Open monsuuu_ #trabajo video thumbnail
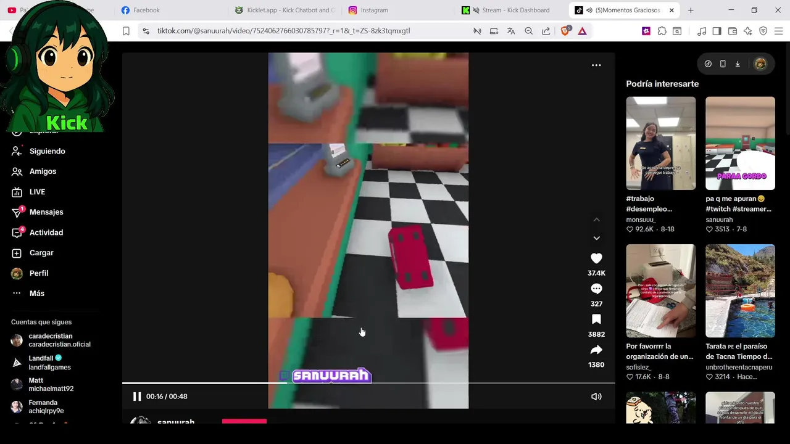This screenshot has height=444, width=790. click(x=660, y=143)
